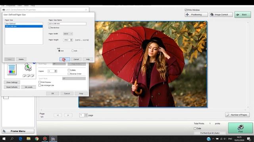Launch Microsoft Edge from taskbar
254x142 pixels.
(x=20, y=138)
